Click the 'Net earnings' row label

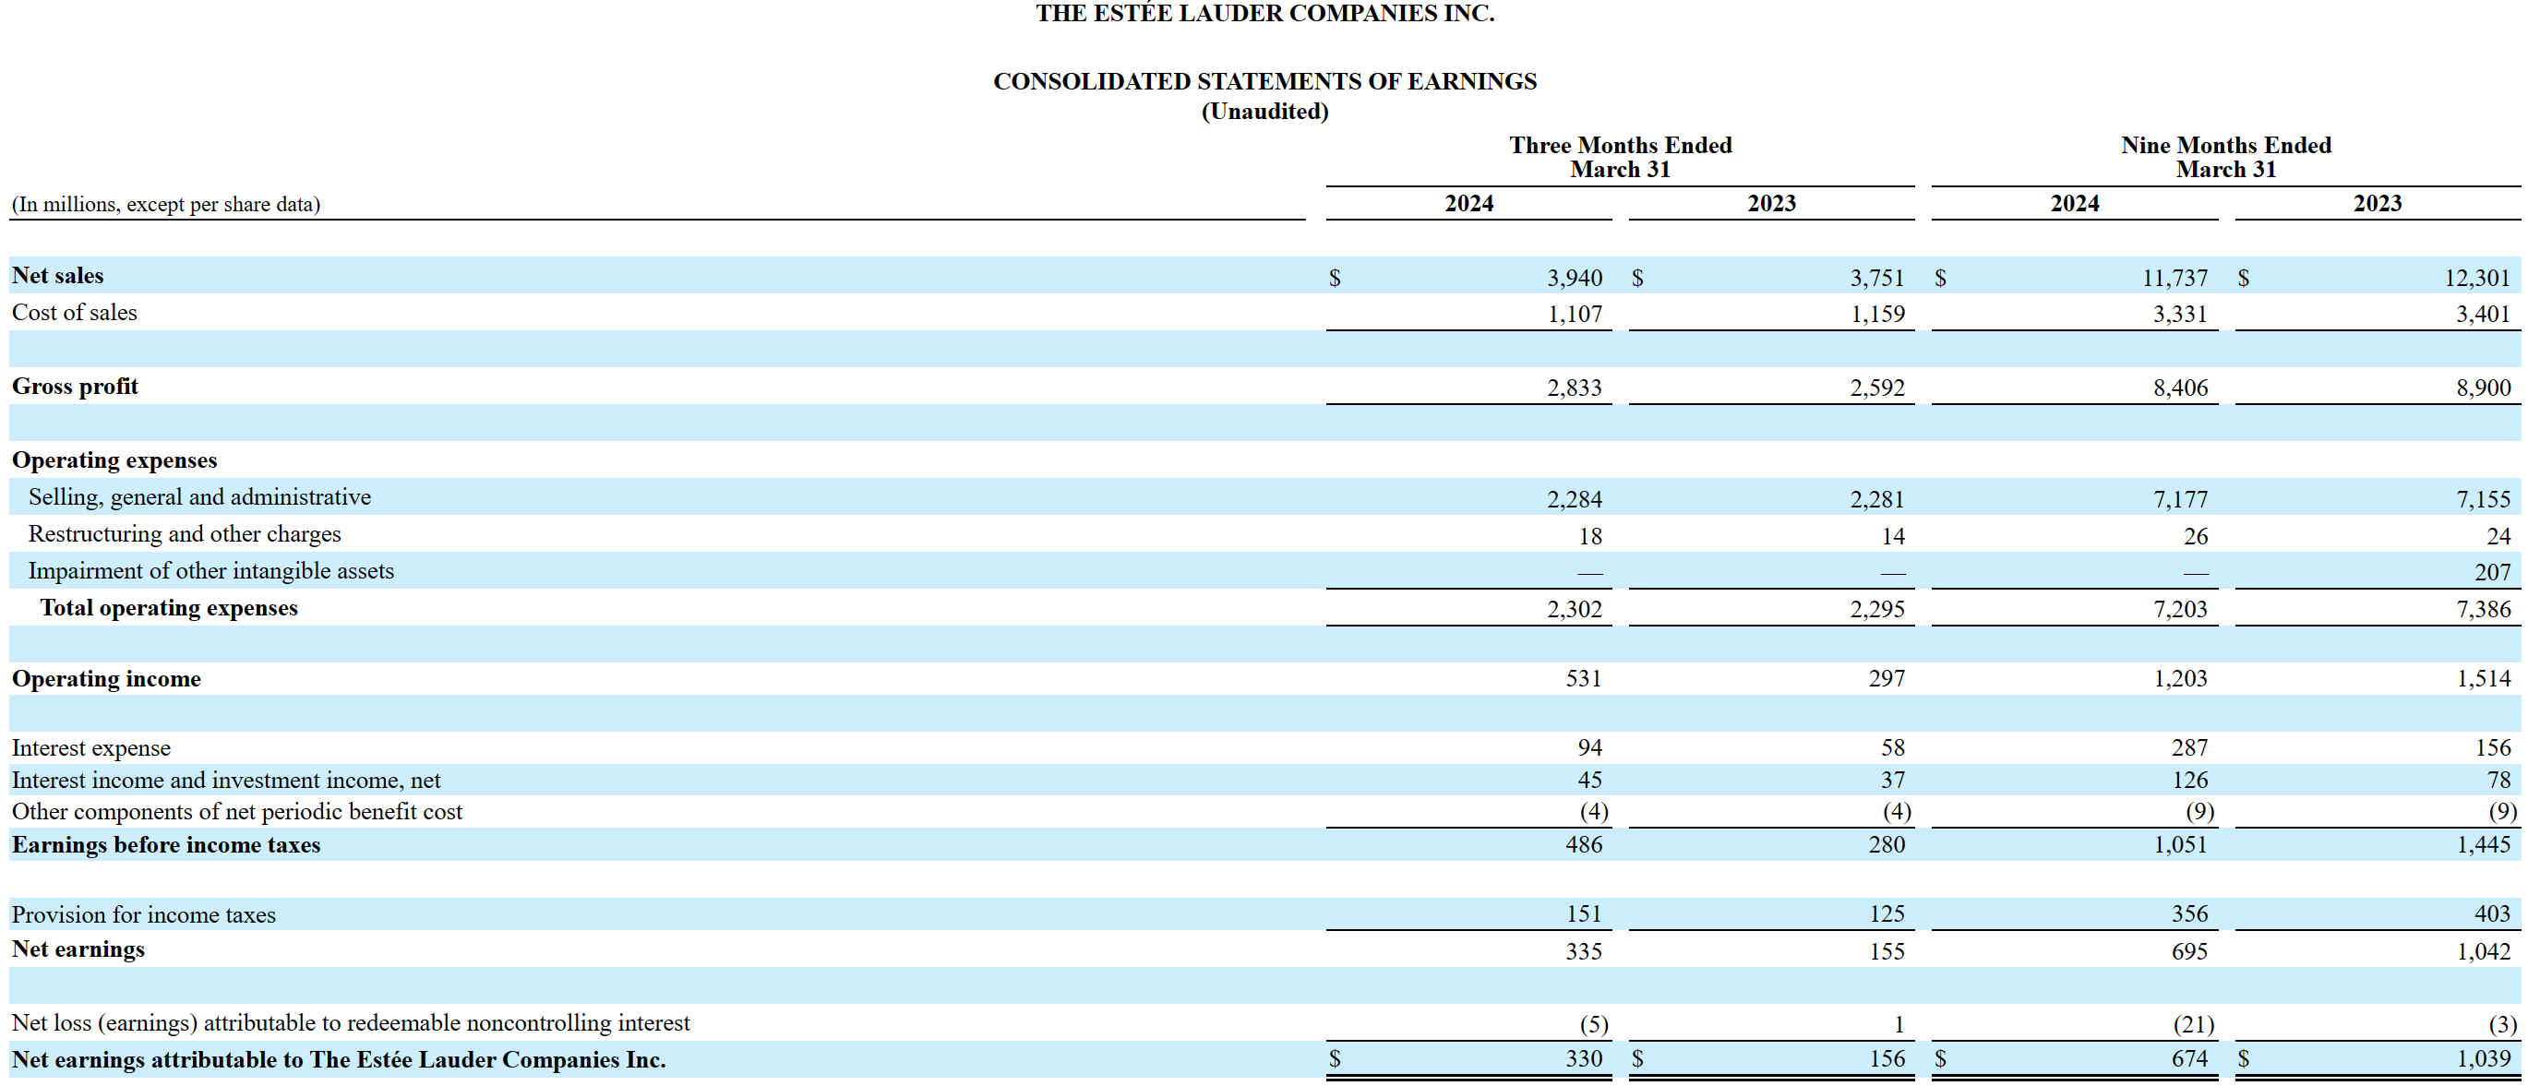(78, 949)
